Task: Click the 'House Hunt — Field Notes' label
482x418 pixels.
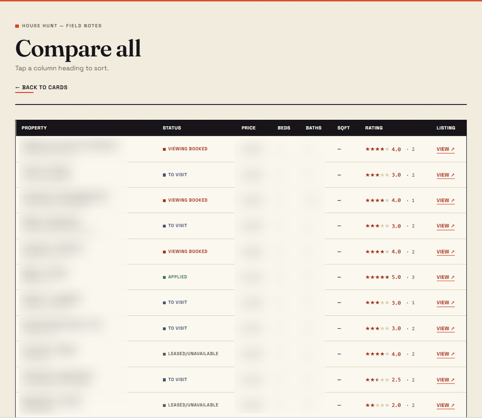Action: click(62, 26)
